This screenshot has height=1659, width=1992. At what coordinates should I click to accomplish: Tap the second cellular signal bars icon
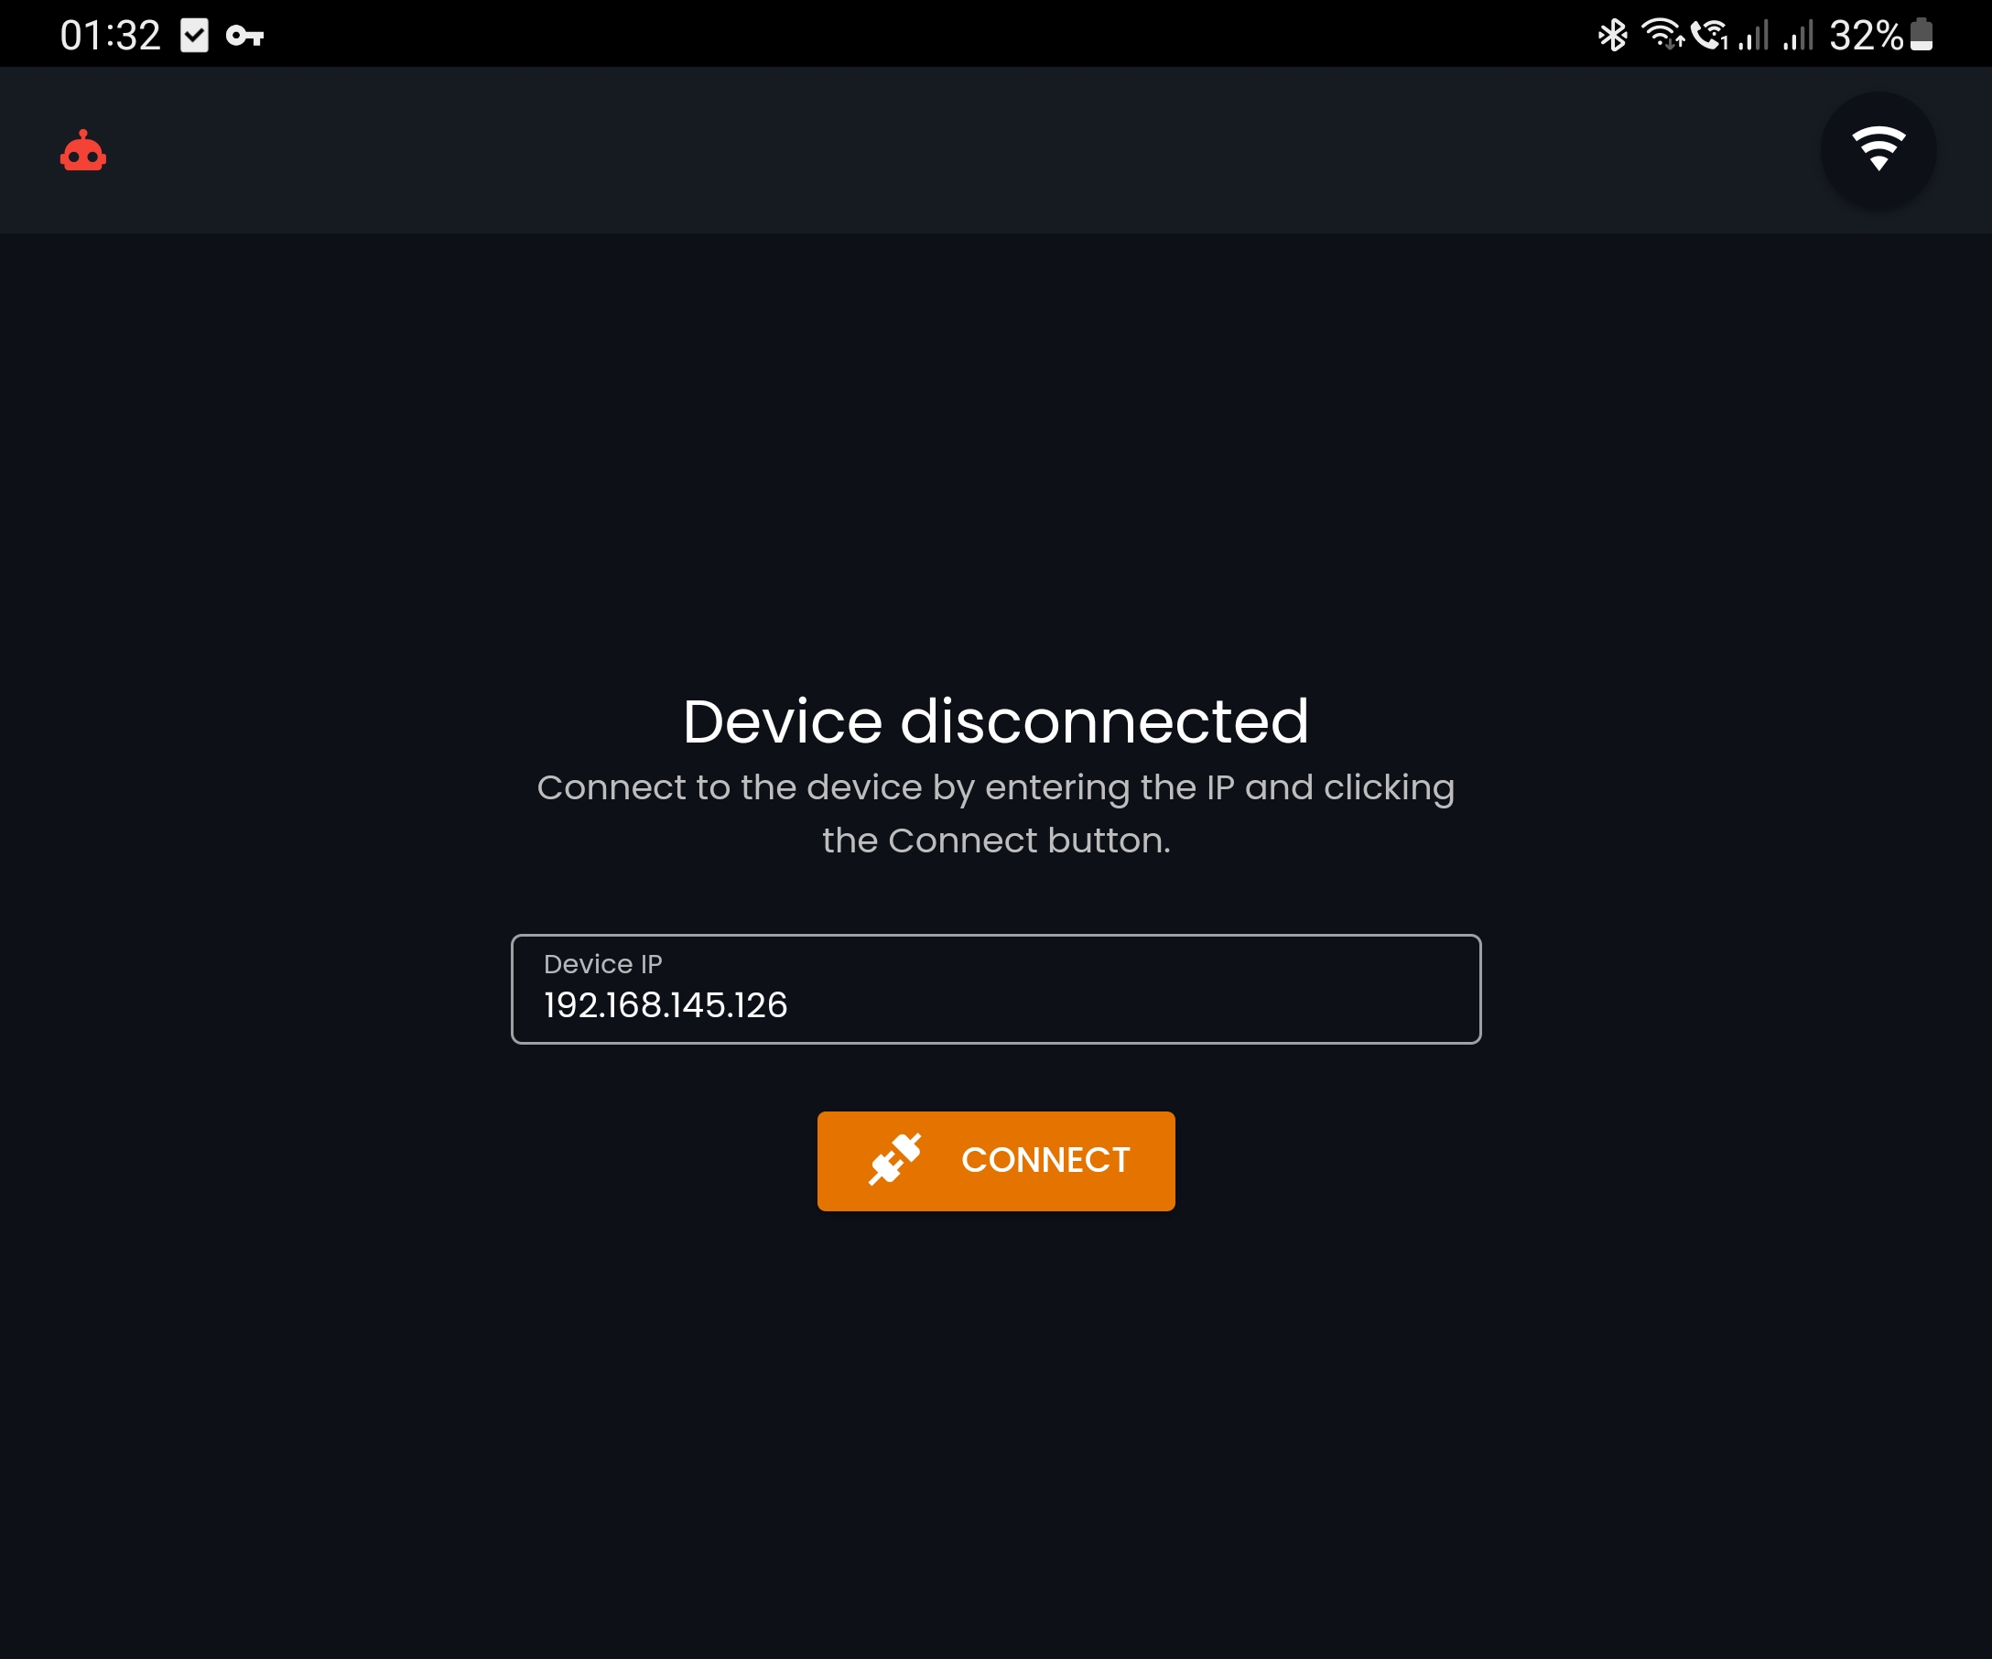point(1798,36)
